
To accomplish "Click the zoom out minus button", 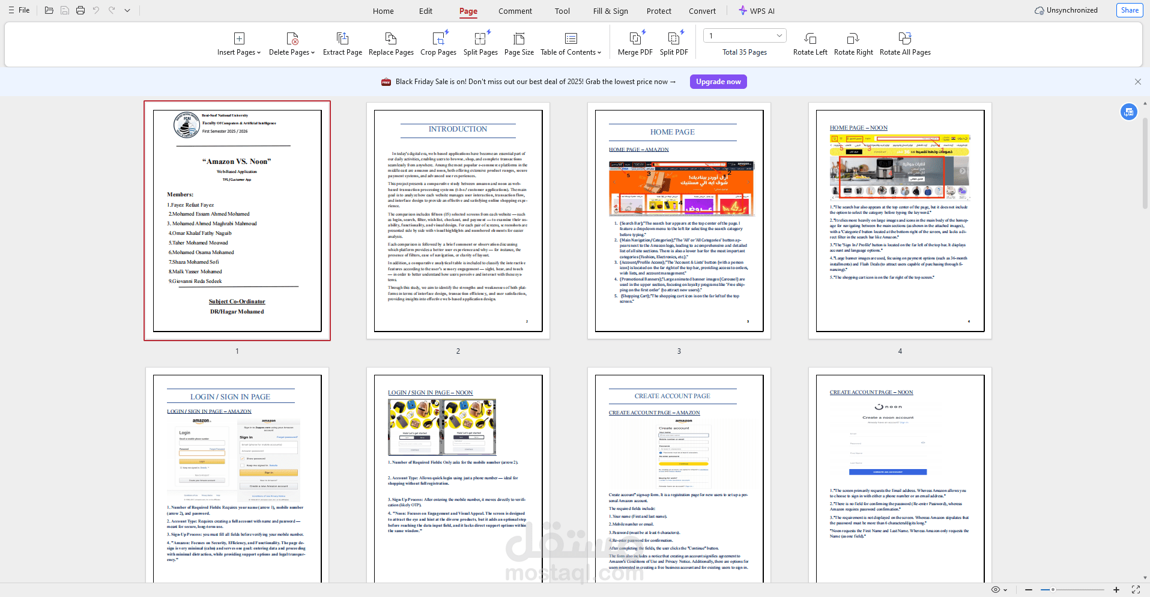I will pyautogui.click(x=1029, y=590).
